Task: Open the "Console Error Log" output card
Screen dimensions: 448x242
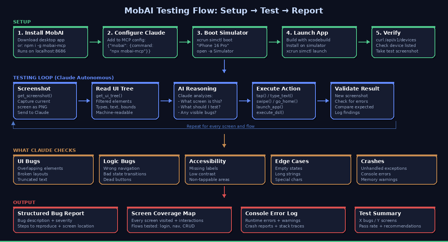Action: pos(293,220)
